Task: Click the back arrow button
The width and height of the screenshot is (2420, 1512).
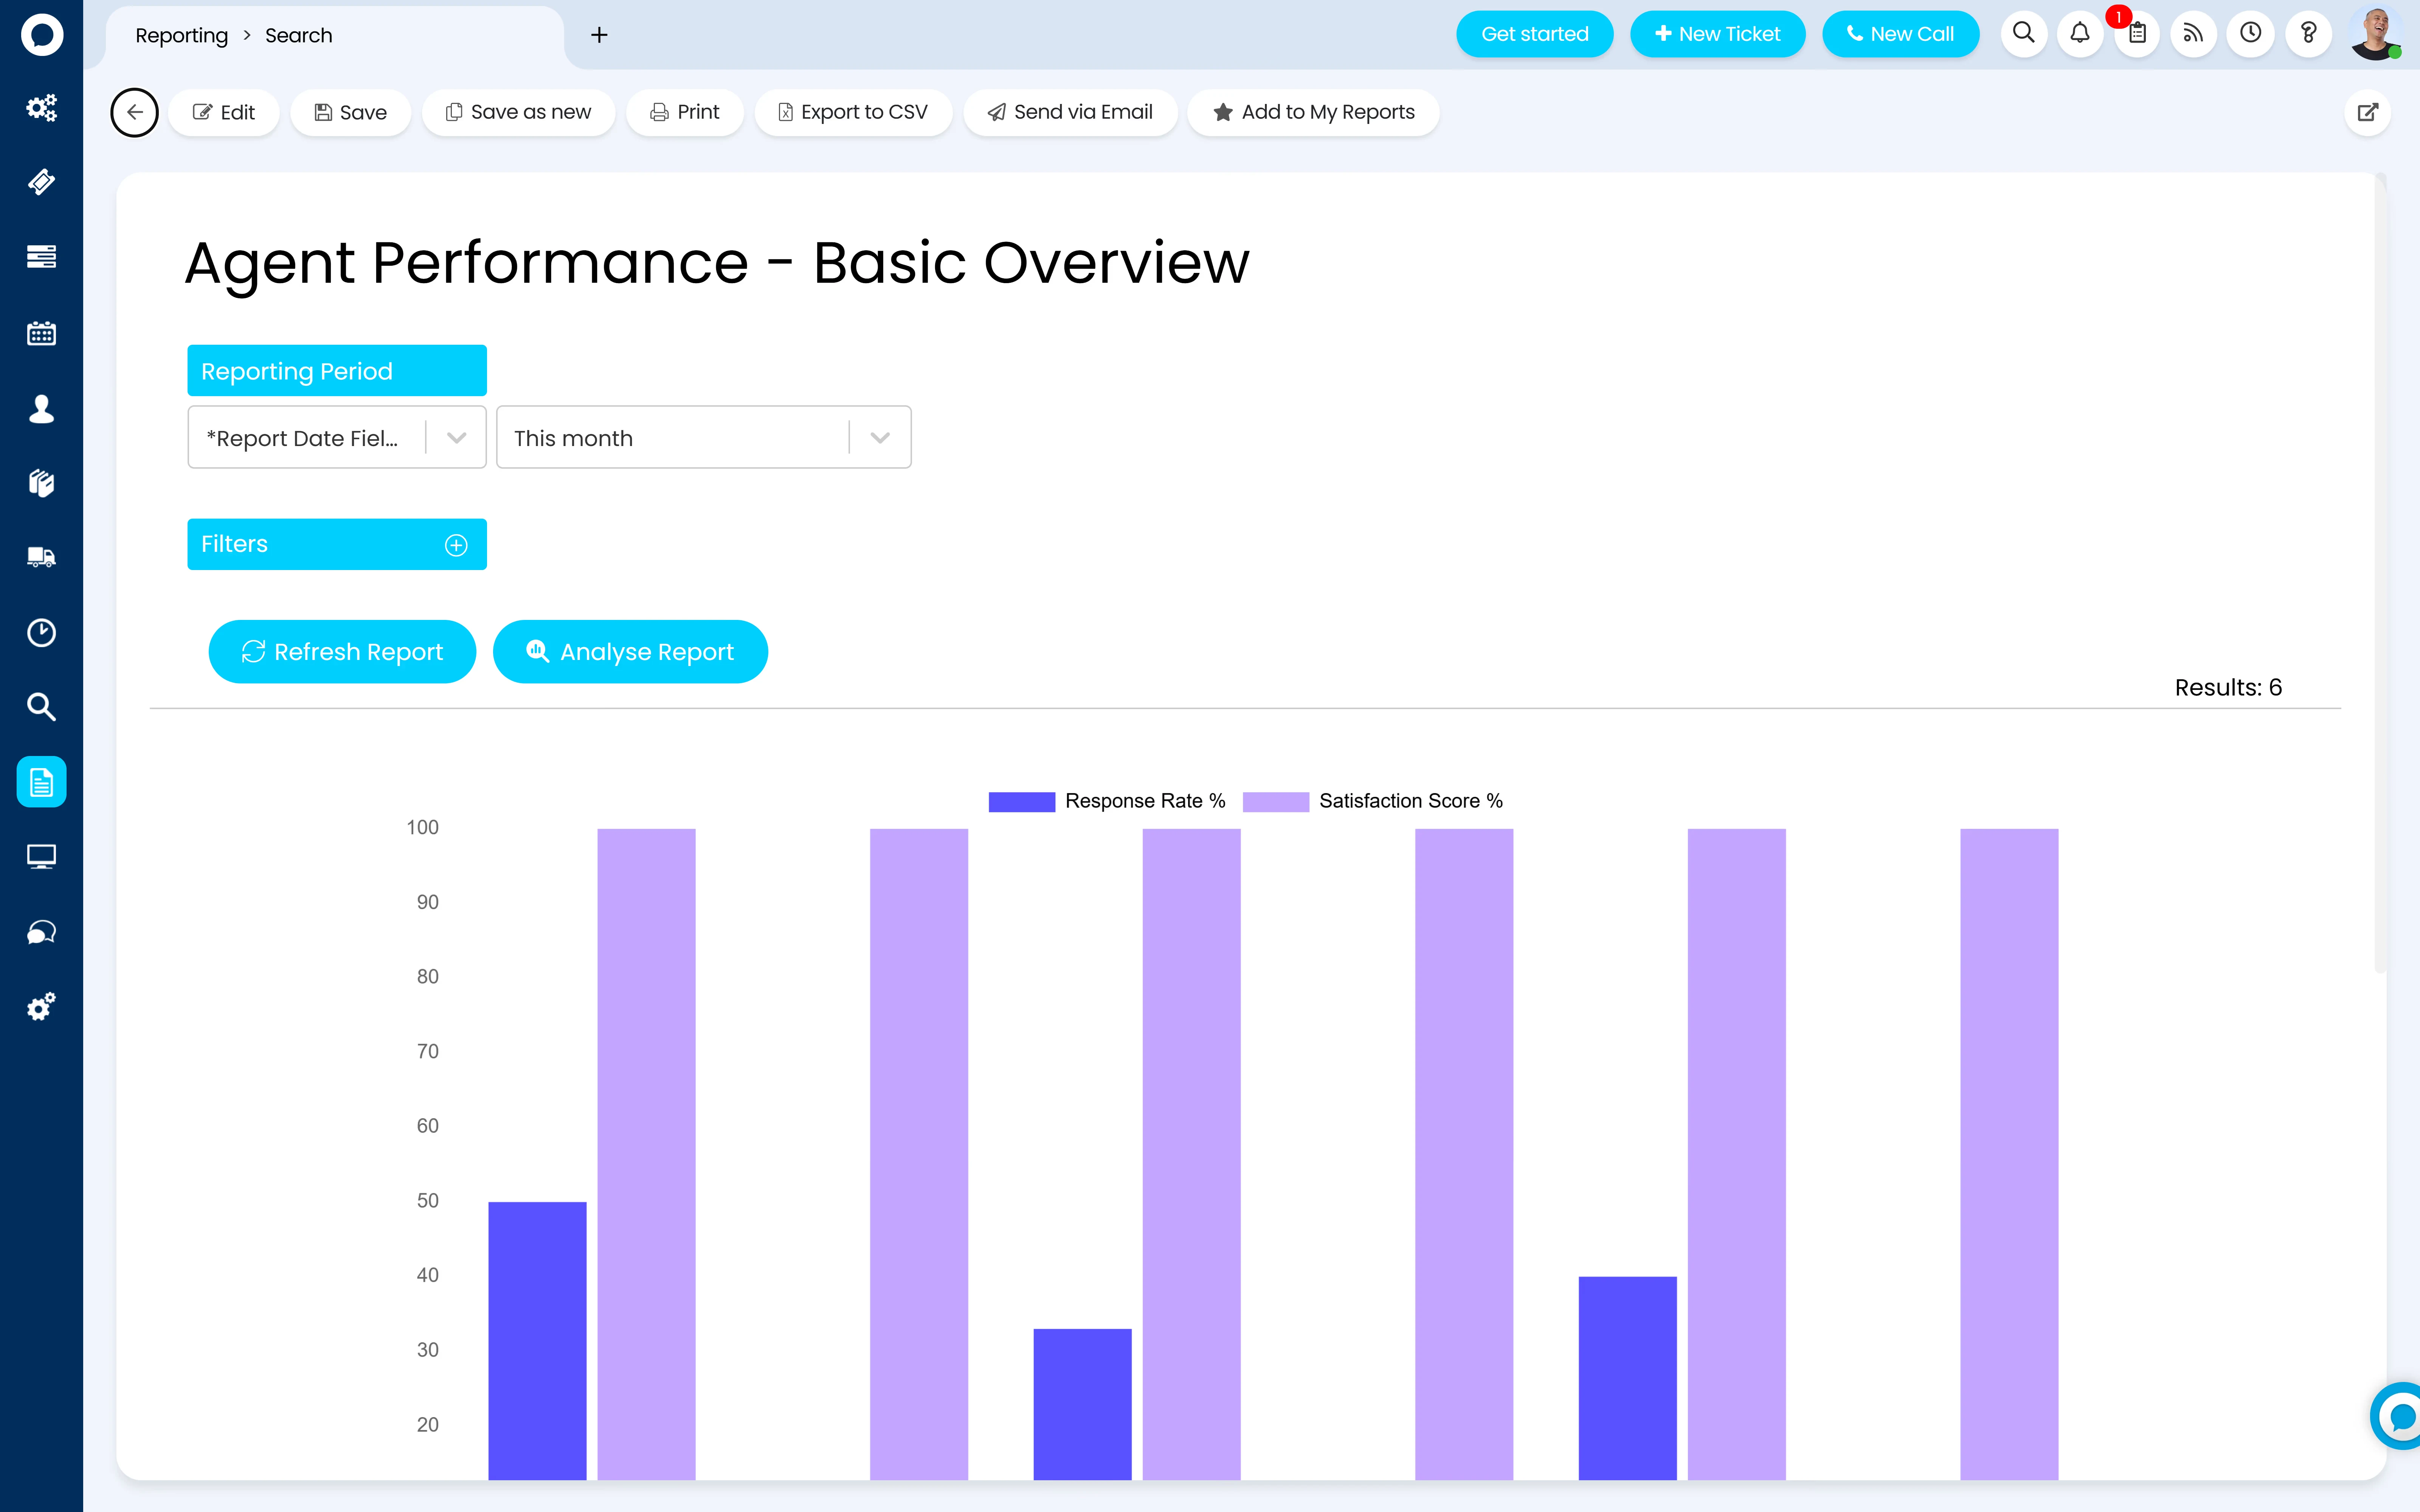Action: coord(134,112)
